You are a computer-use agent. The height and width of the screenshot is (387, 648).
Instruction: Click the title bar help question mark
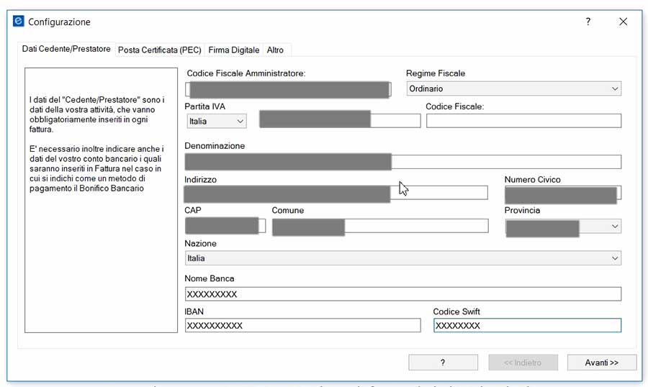588,22
